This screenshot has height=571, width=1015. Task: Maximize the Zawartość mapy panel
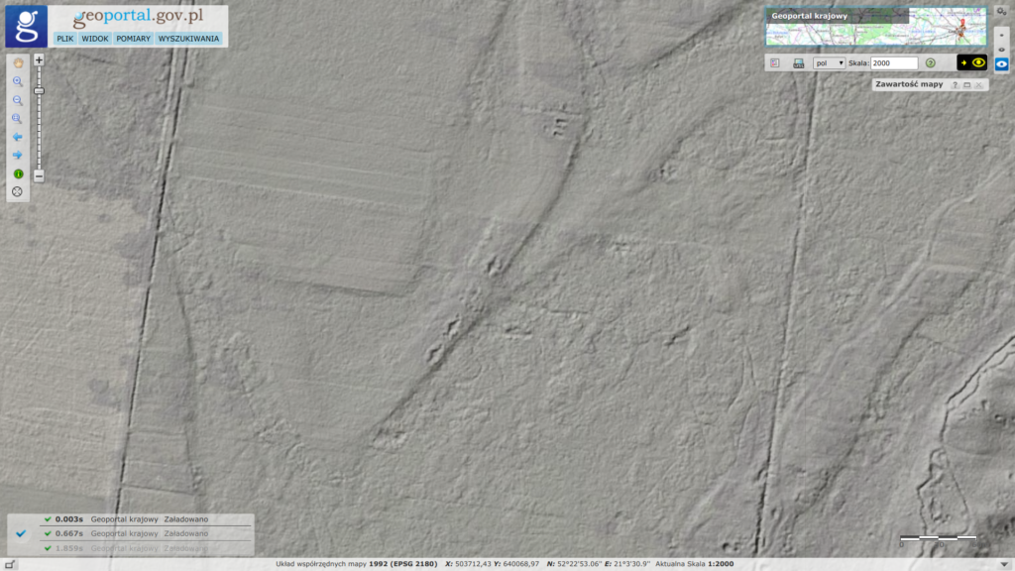tap(967, 85)
